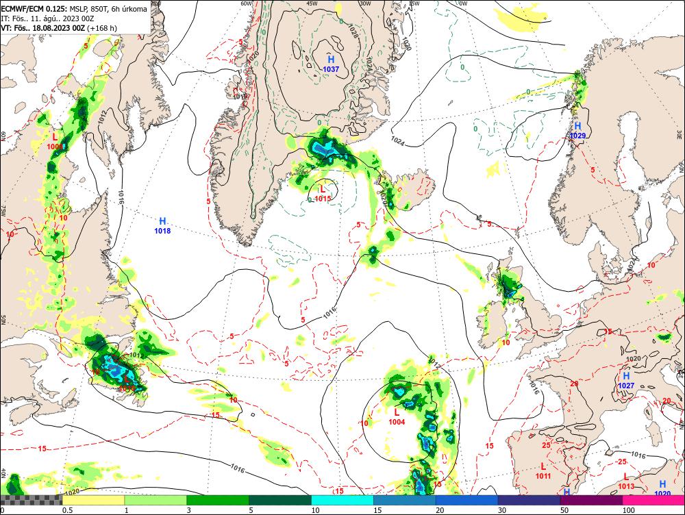Select the dark green 5–10 legend swatch
685x515 pixels.
[x=280, y=500]
